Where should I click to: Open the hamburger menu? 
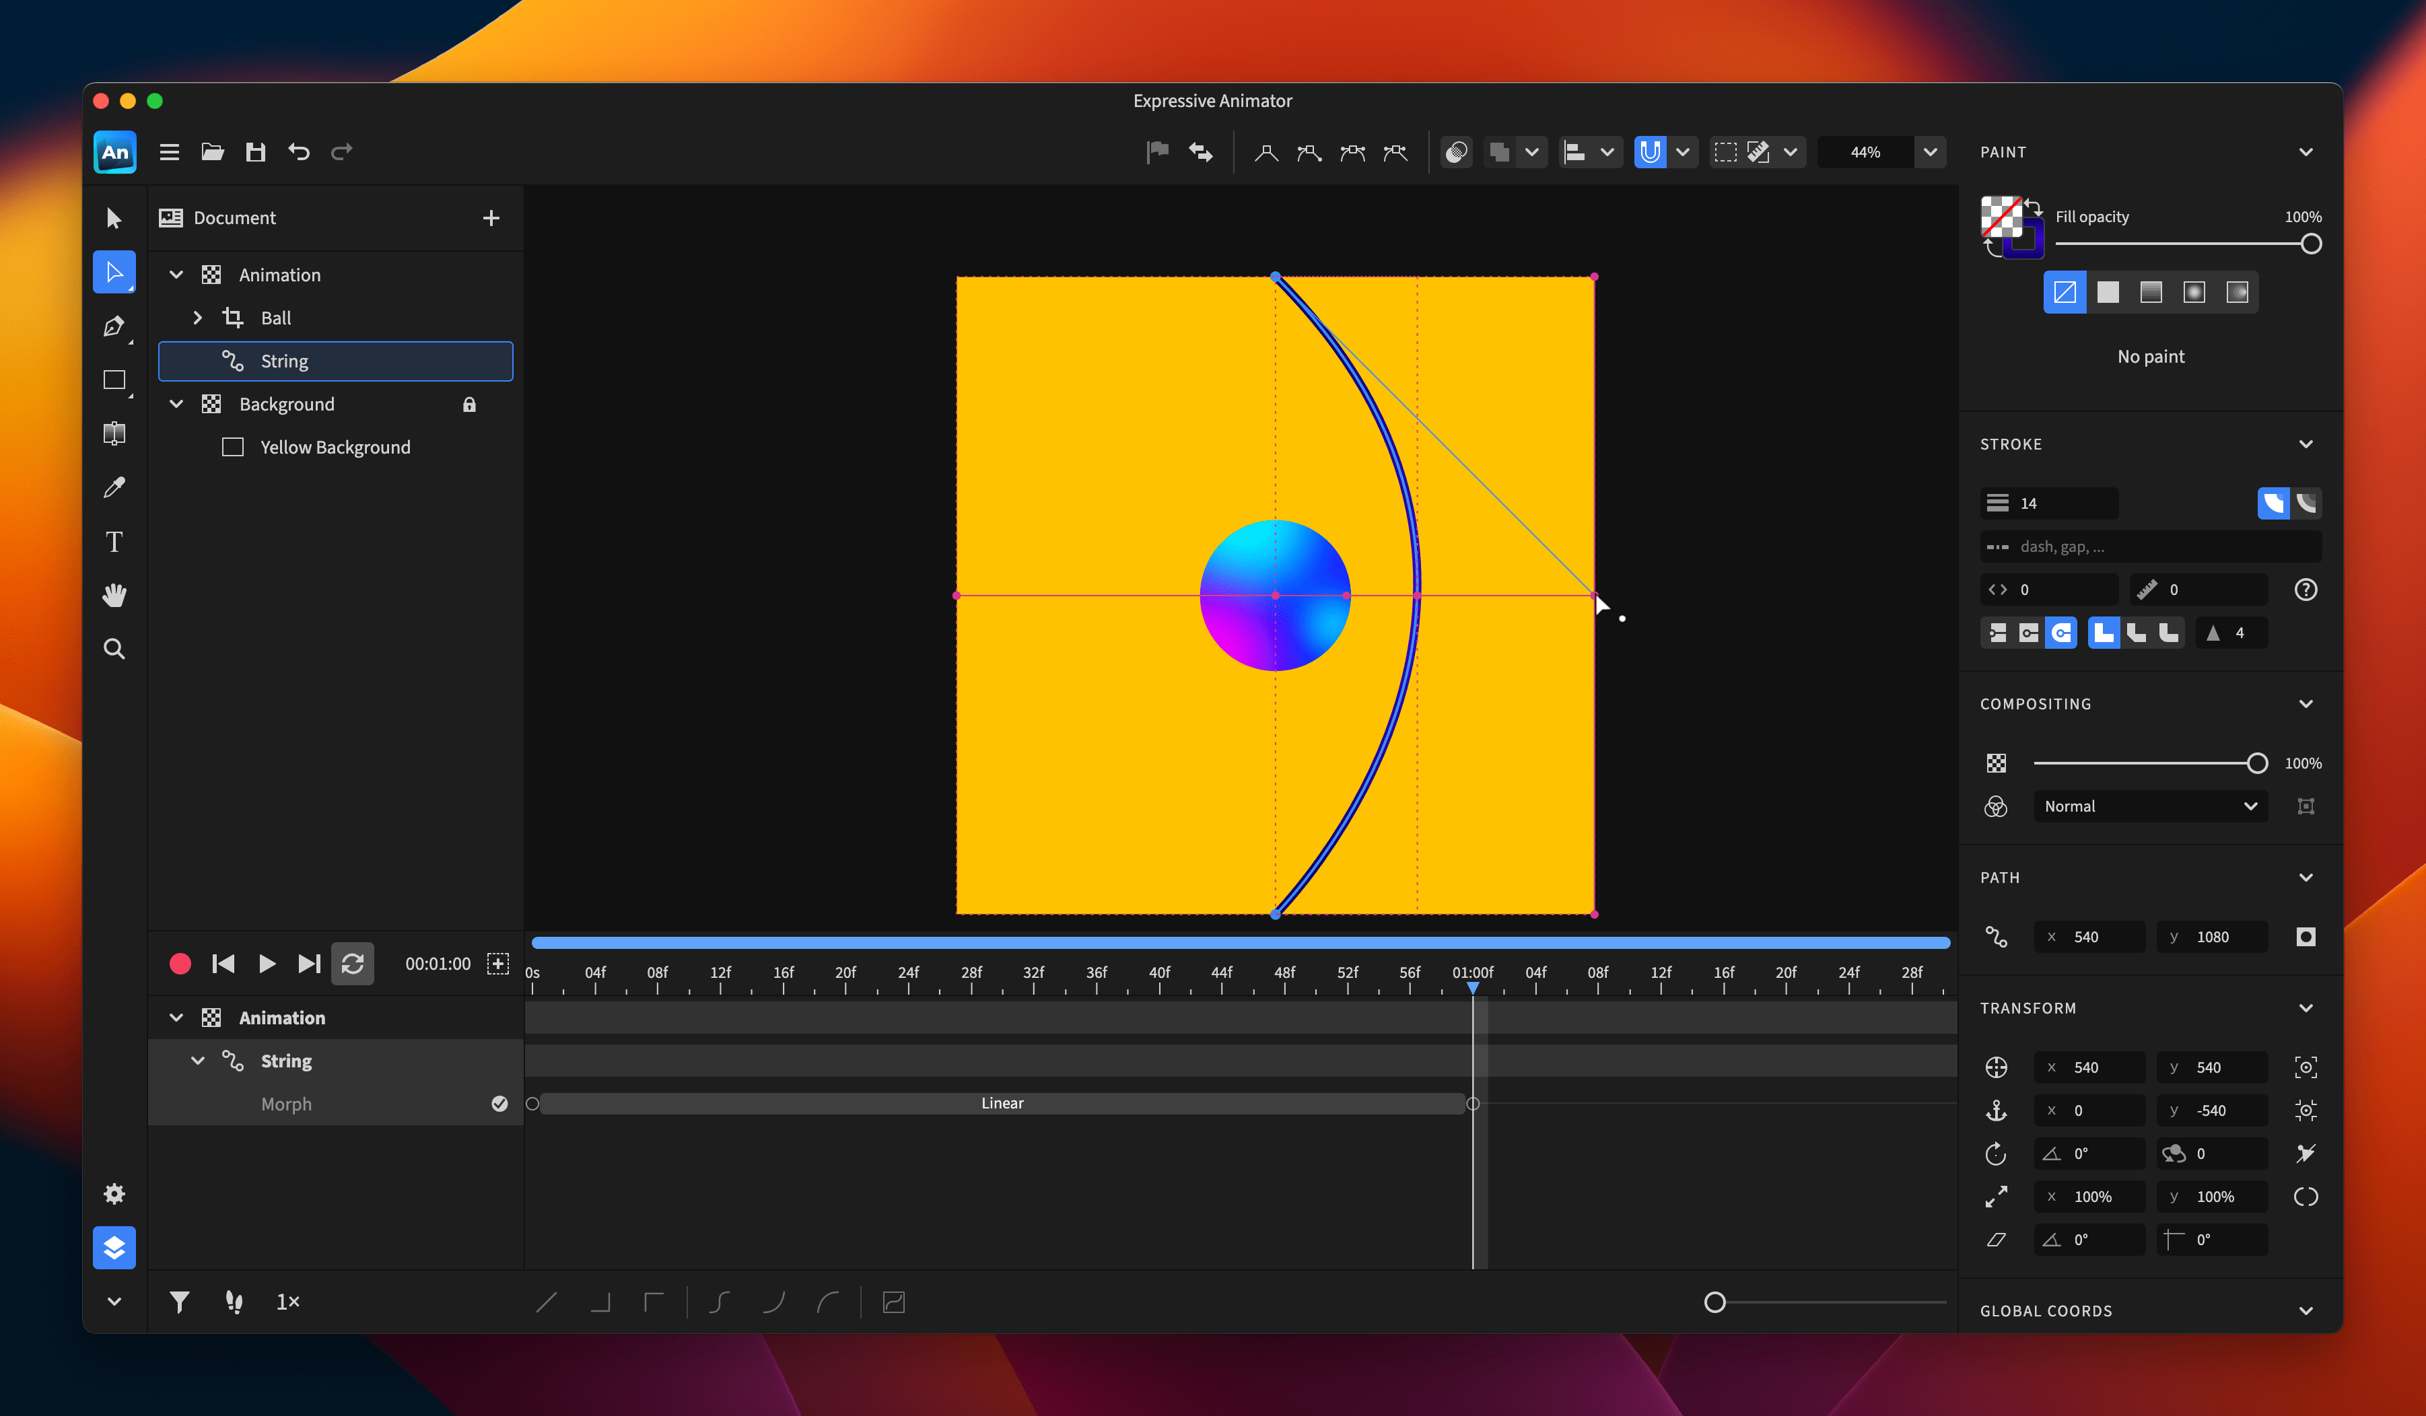(170, 151)
